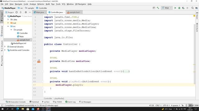Image resolution: width=199 pixels, height=111 pixels.
Task: Collapse the sample package
Action: [x=11, y=30]
